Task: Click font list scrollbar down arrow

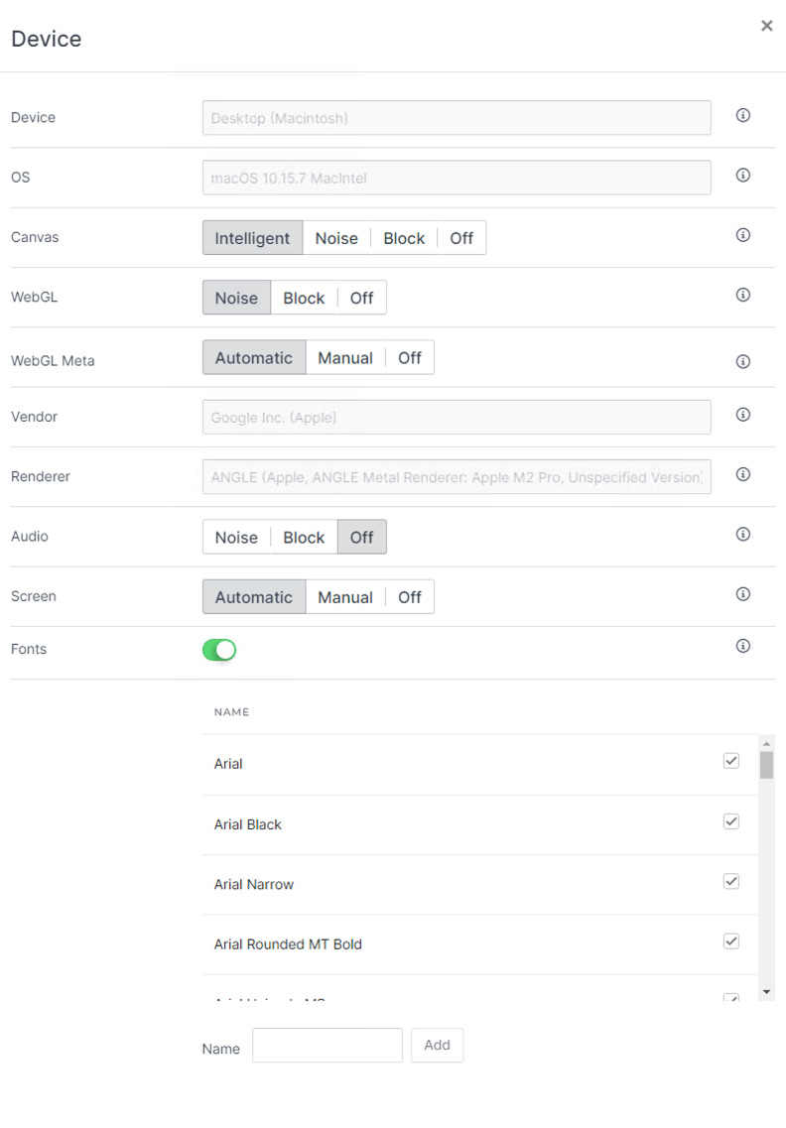Action: (766, 992)
